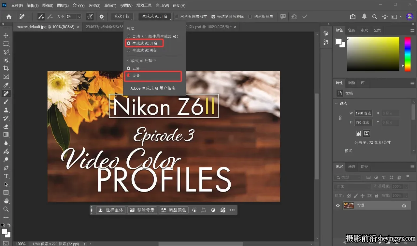Select the Move tool in the toolbox
The height and width of the screenshot is (246, 417).
[6, 35]
